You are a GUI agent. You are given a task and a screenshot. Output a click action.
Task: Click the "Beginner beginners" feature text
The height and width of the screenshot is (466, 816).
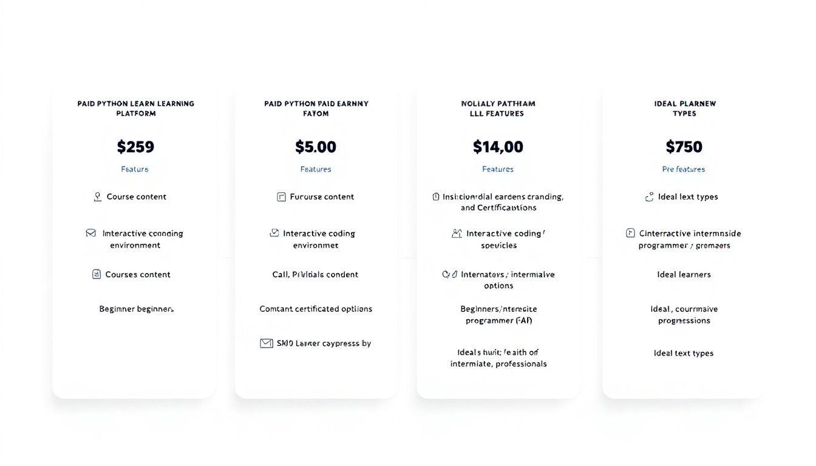pos(137,309)
